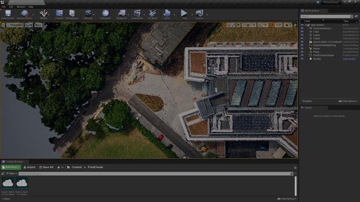The height and width of the screenshot is (202, 360).
Task: Toggle visibility of ExponentialHeightFog
Action: (x=302, y=45)
